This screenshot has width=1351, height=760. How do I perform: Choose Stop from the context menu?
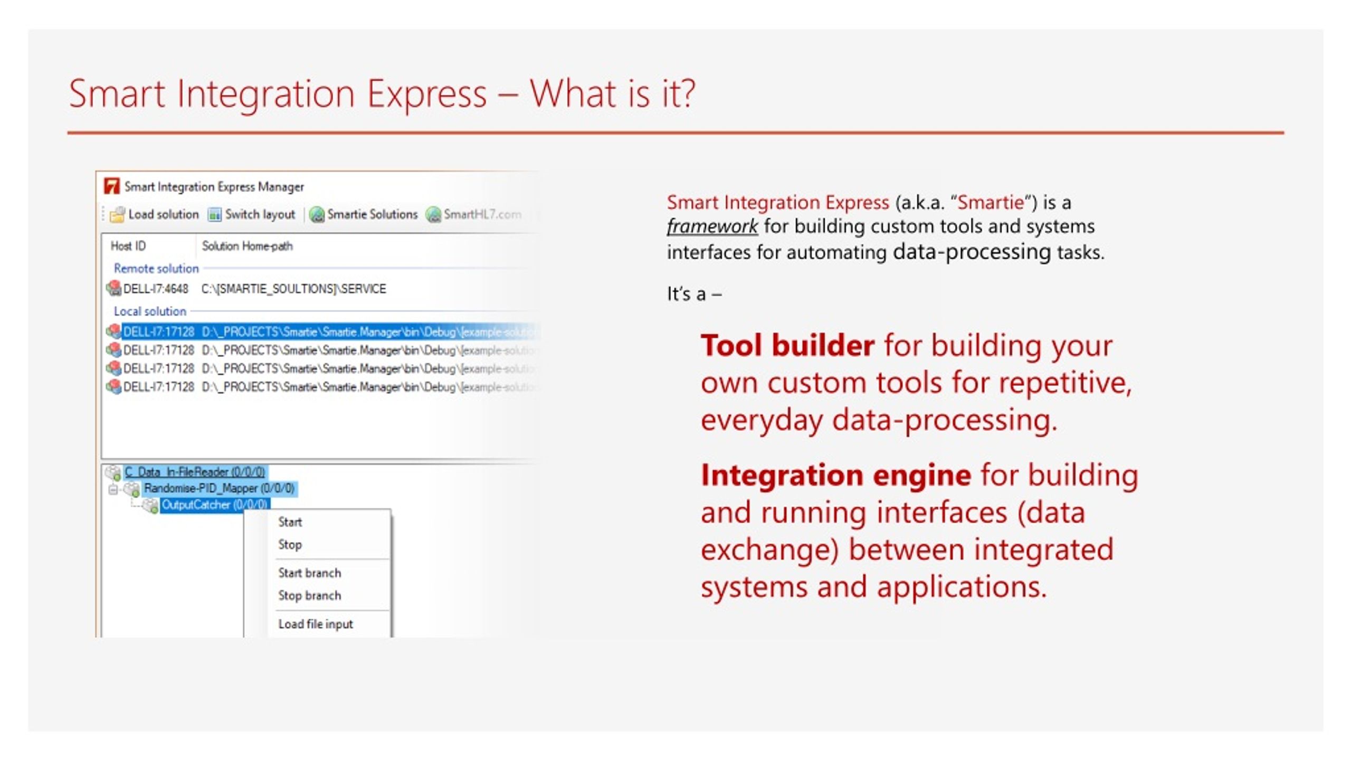[x=290, y=544]
